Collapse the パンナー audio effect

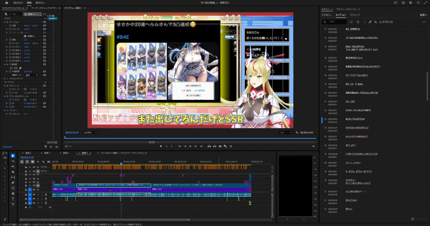4,110
